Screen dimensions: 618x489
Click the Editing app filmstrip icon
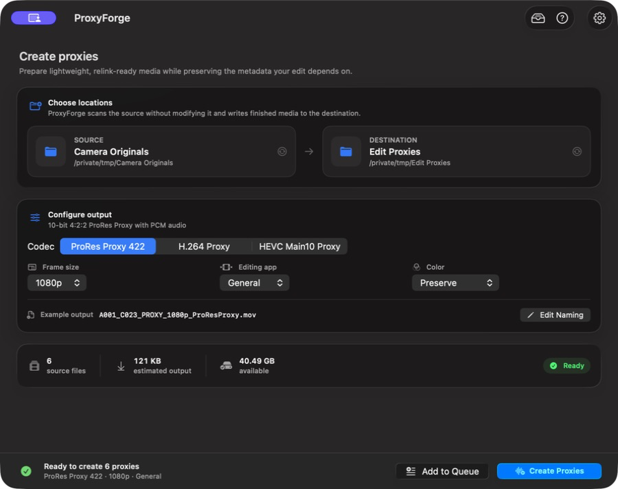(x=226, y=267)
